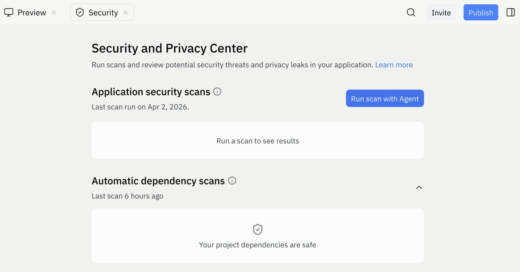Close the Security tab
Screen dimensions: 520x272
(x=126, y=13)
